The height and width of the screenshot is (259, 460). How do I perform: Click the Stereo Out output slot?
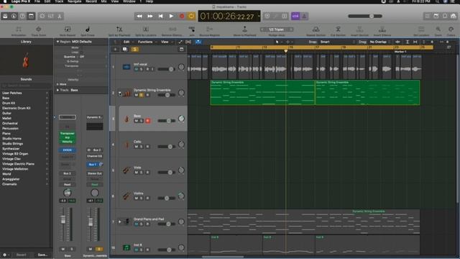[94, 173]
